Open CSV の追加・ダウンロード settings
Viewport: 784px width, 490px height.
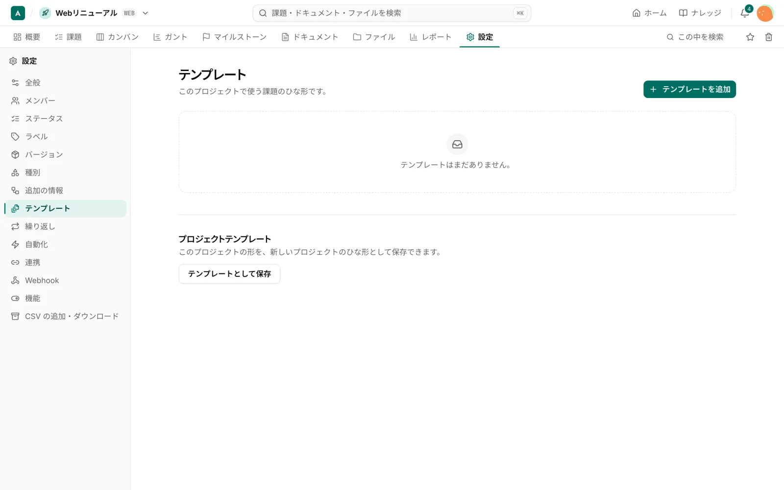pyautogui.click(x=65, y=317)
